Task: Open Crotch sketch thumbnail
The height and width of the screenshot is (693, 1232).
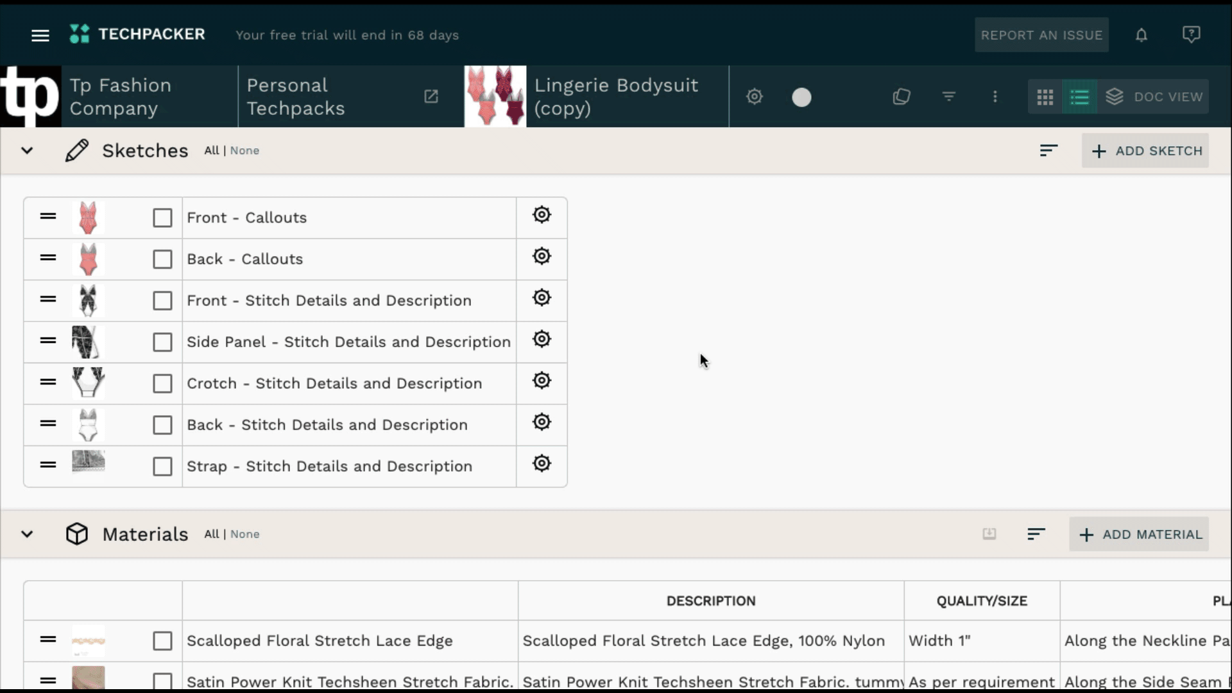Action: tap(88, 384)
